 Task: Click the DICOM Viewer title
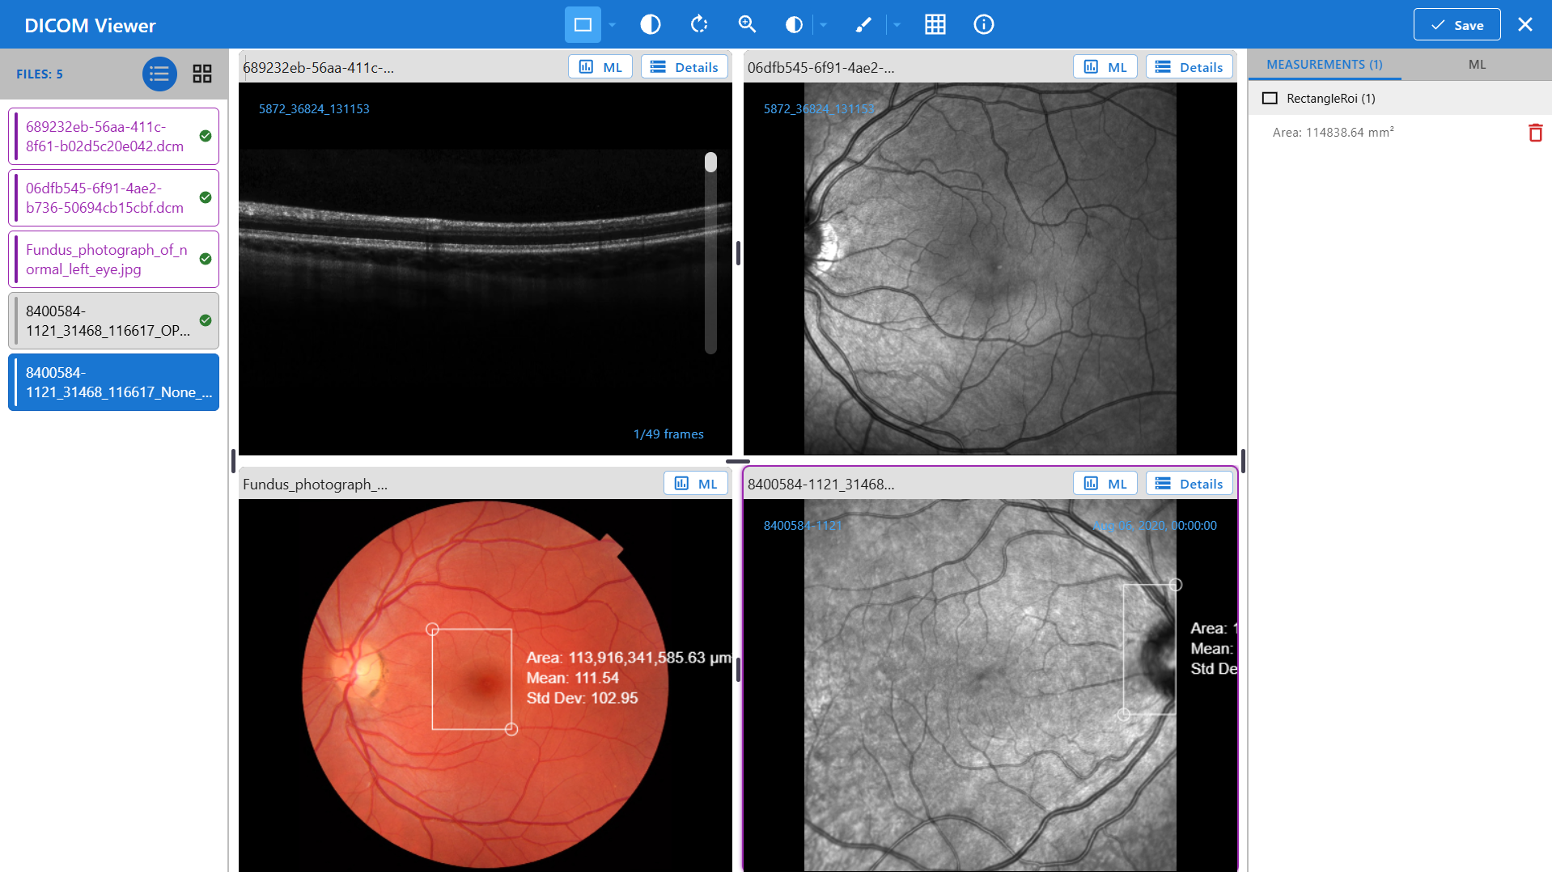click(x=90, y=26)
